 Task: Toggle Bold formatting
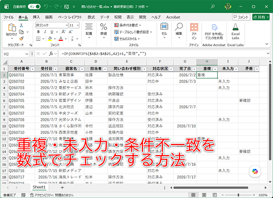[x=38, y=32]
